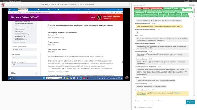The image size is (197, 110).
Task: Focus the Windows taskbar search box
Action: click(x=54, y=78)
